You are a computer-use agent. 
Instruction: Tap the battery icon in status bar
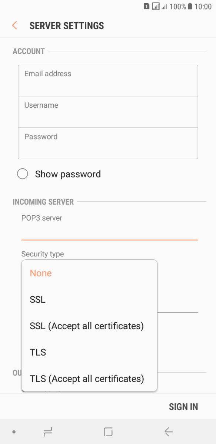pos(190,6)
